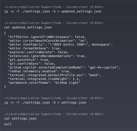
Task: Click the git.autofetch output line
Action: coord(29,60)
